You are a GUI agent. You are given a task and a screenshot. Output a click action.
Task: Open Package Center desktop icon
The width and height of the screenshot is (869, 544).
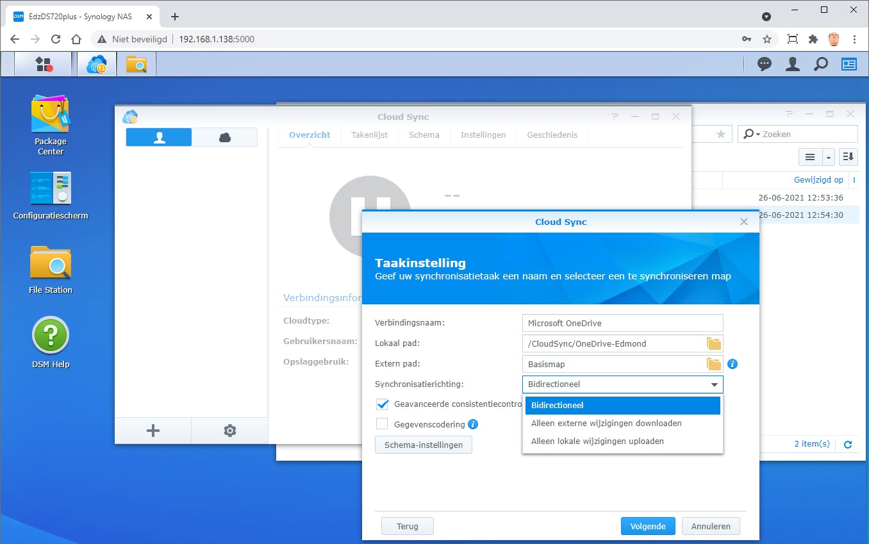pyautogui.click(x=51, y=126)
